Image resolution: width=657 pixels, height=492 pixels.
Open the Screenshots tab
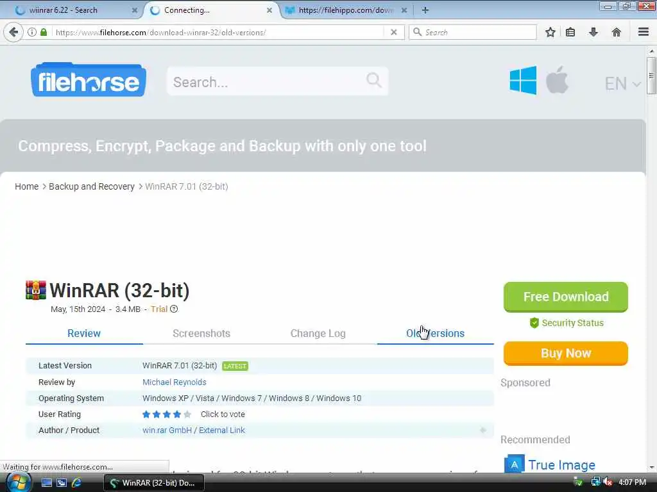tap(201, 333)
